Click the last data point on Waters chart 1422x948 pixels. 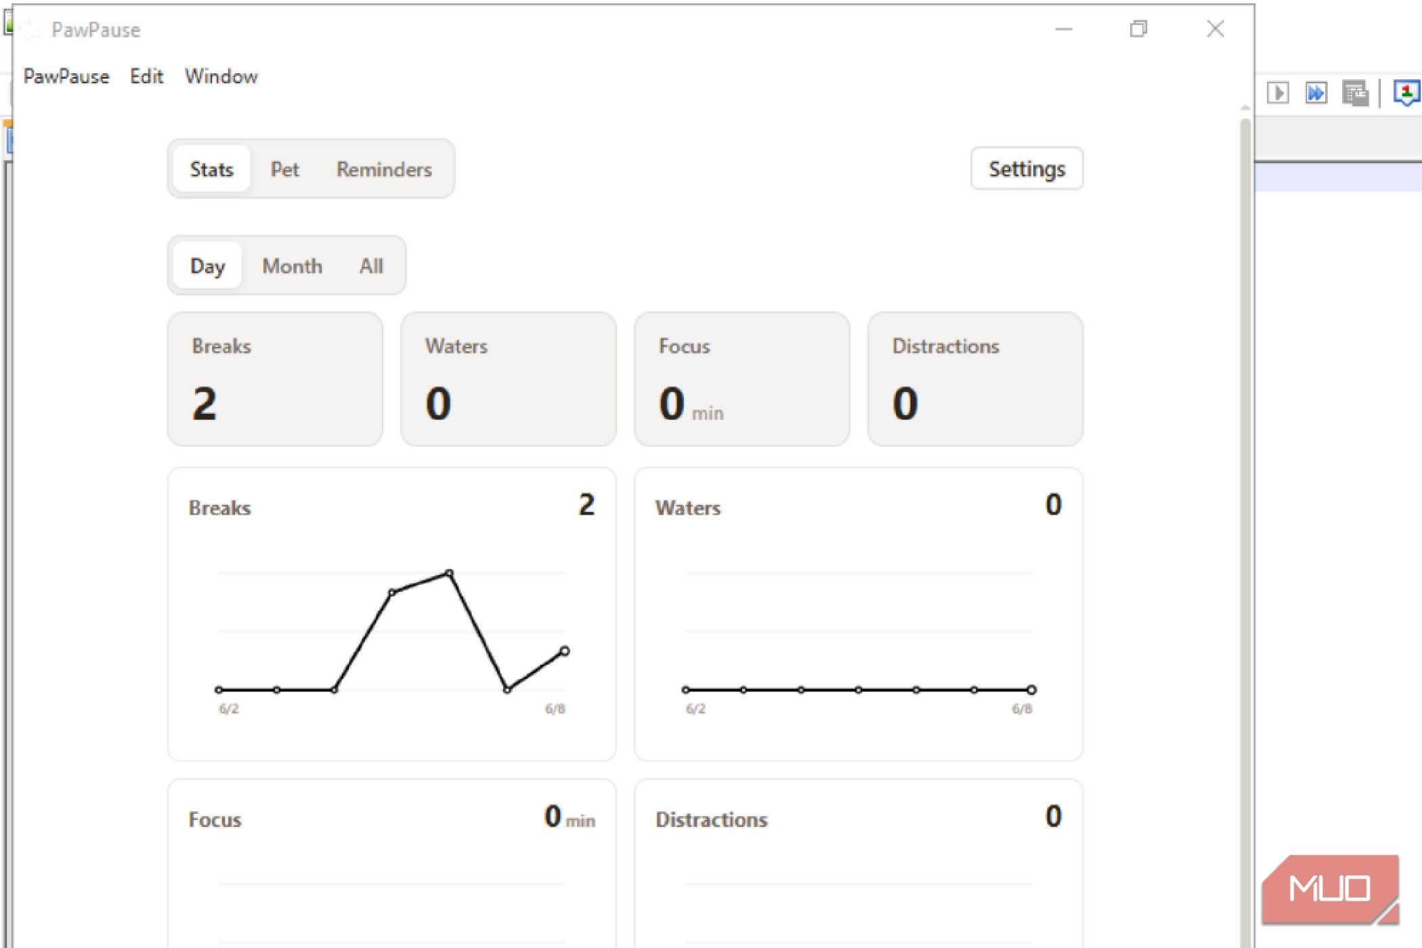coord(1031,690)
